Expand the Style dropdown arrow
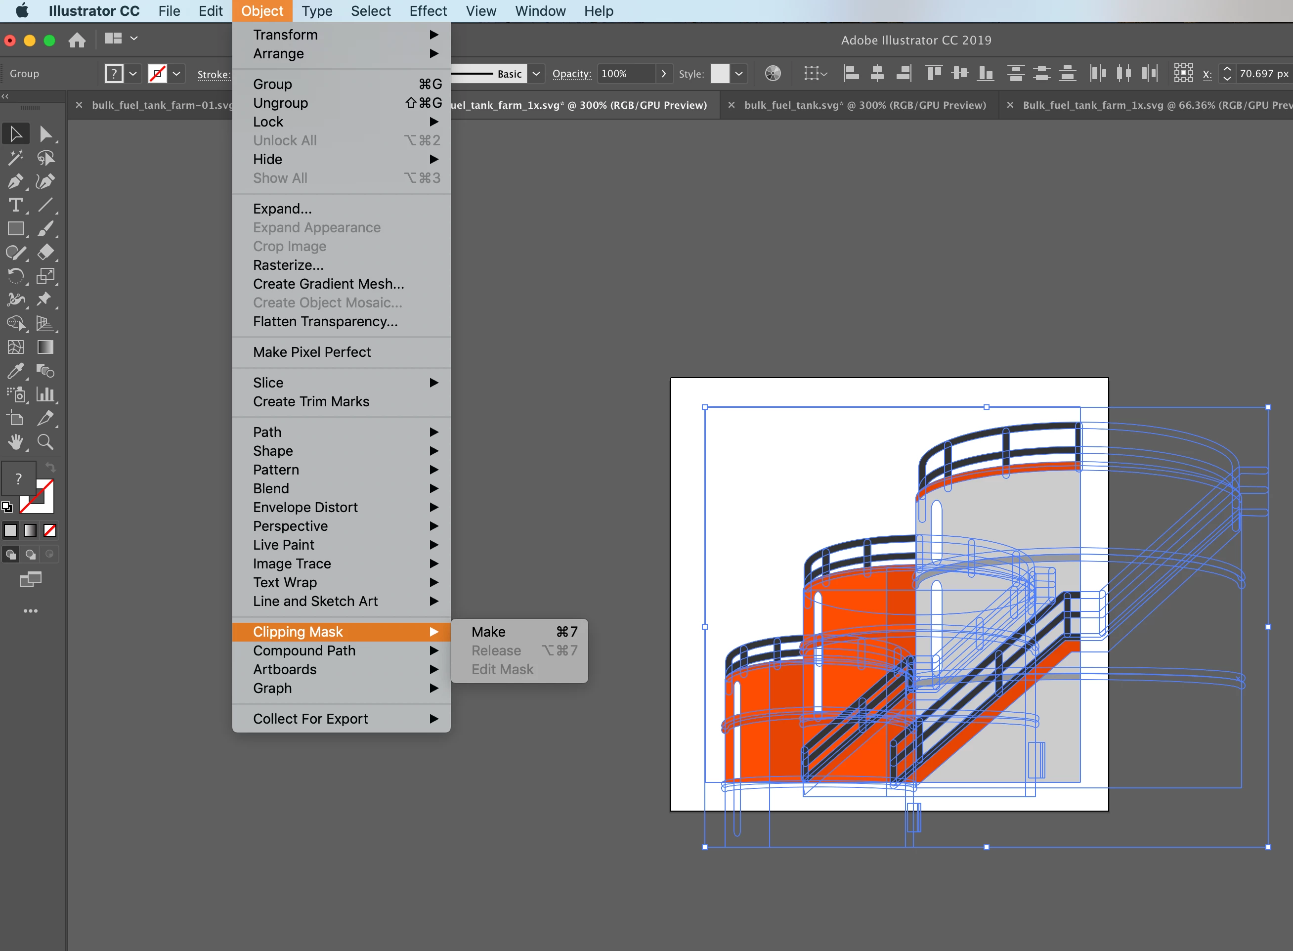Screen dimensions: 1293x951 [x=738, y=74]
